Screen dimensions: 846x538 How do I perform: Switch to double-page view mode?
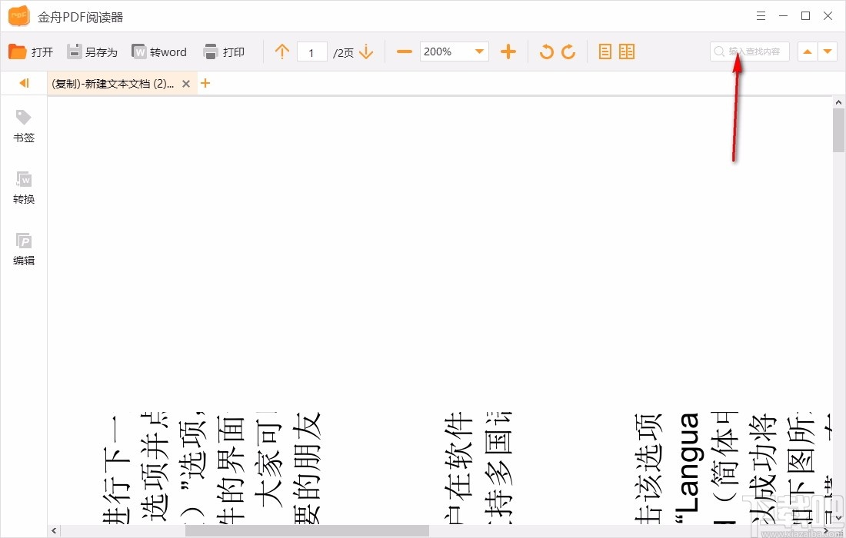(x=626, y=51)
